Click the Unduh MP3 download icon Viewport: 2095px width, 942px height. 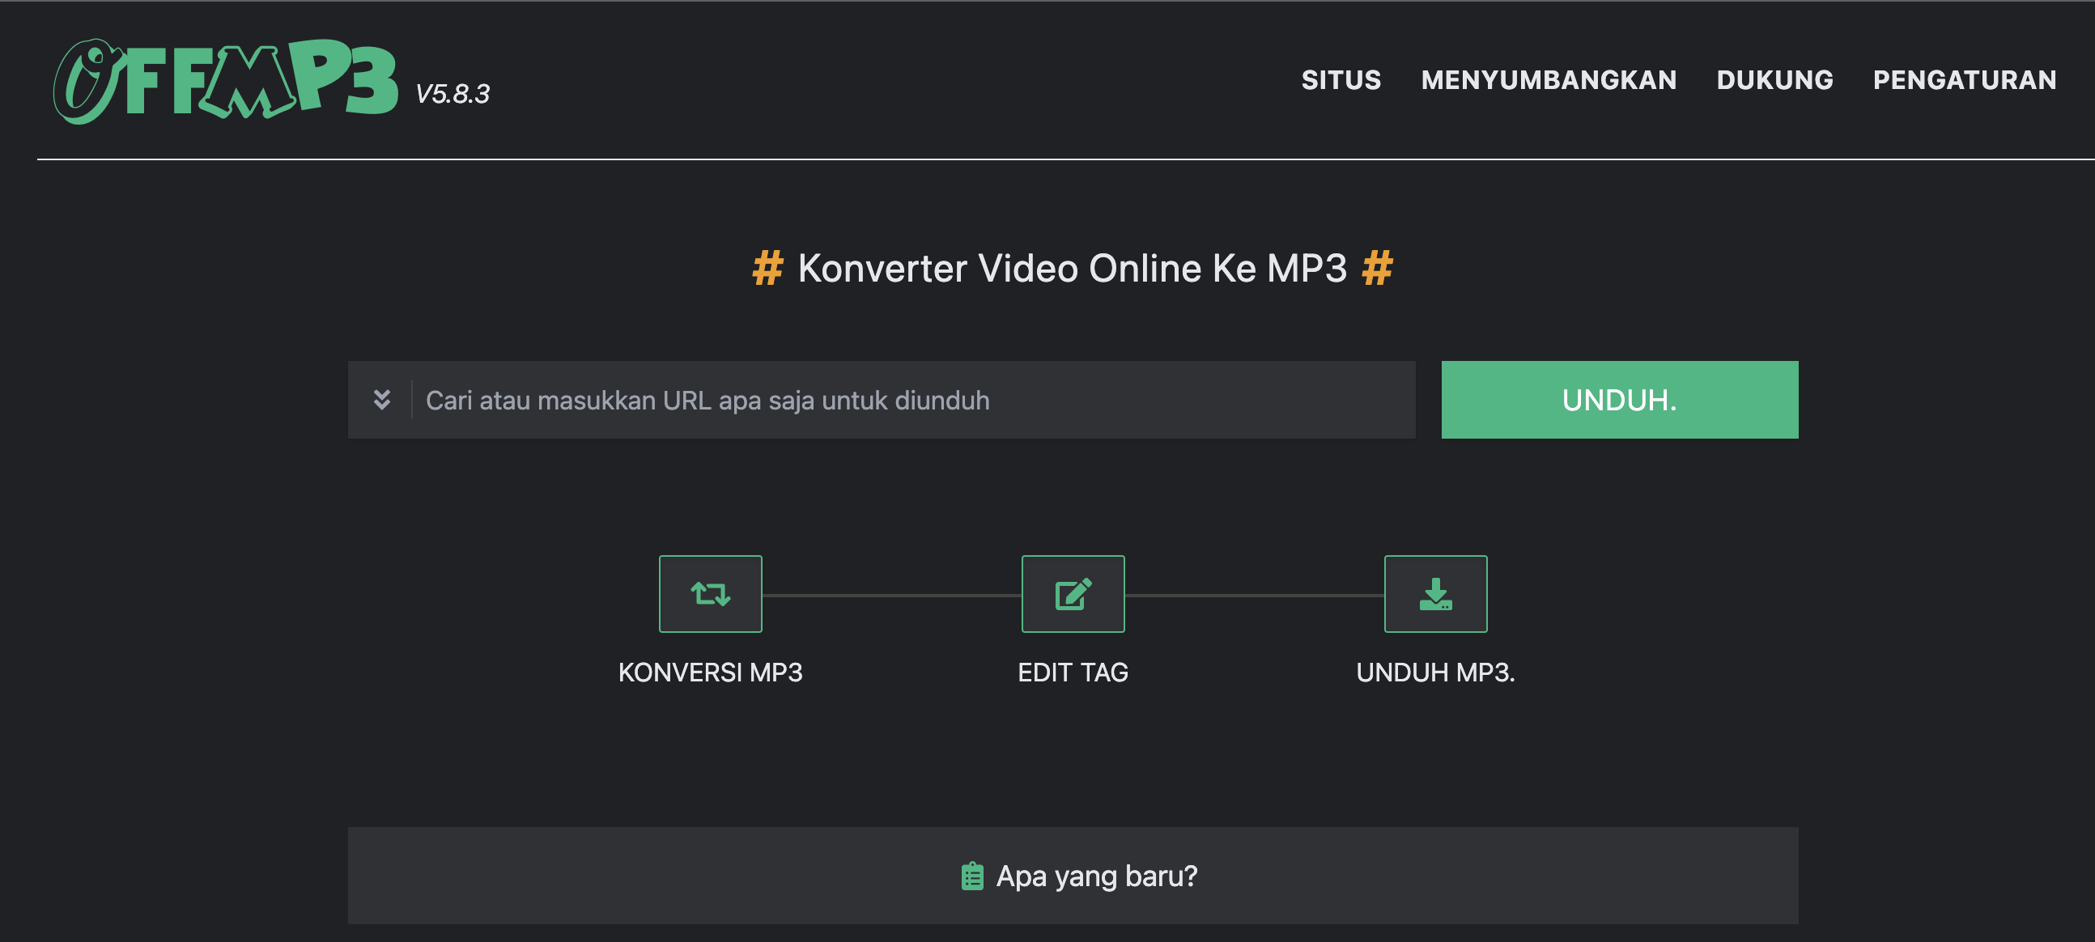point(1435,594)
